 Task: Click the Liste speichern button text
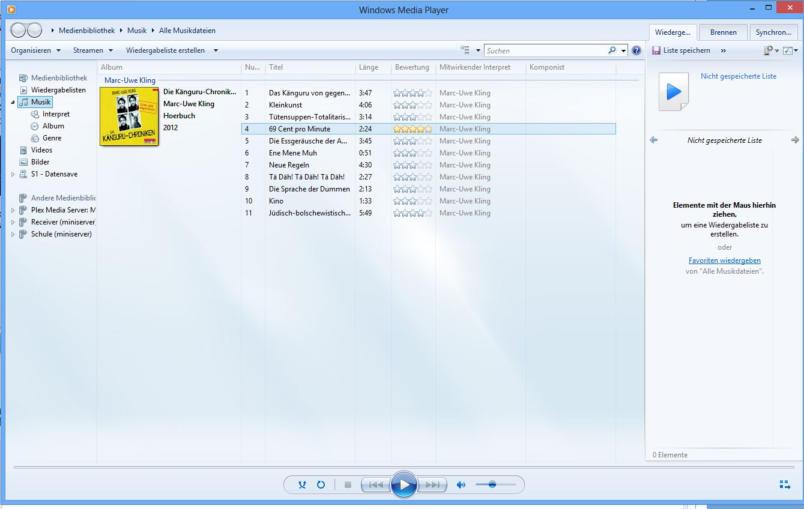687,50
